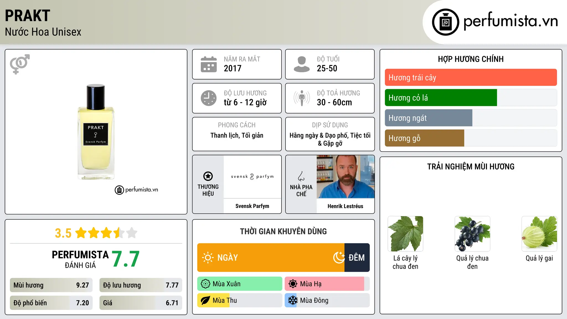Click the 7.7 Perfumista overall score
The image size is (567, 319).
point(126,259)
